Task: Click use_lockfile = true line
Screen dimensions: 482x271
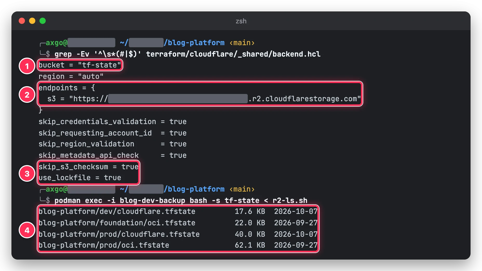Action: click(x=80, y=178)
